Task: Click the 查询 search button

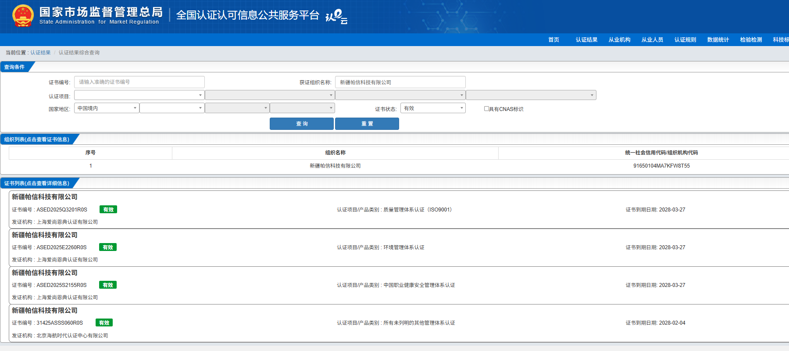Action: pyautogui.click(x=302, y=124)
